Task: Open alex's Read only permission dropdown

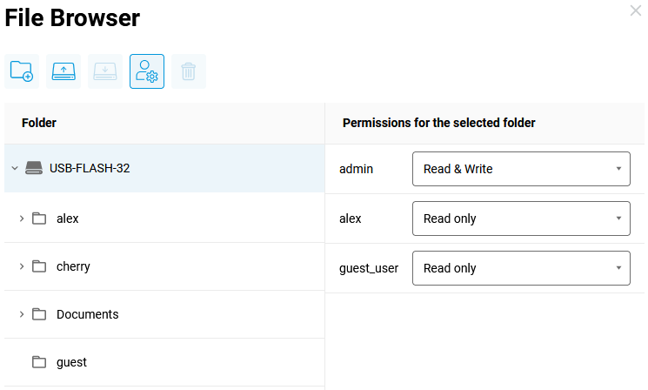Action: click(x=520, y=219)
